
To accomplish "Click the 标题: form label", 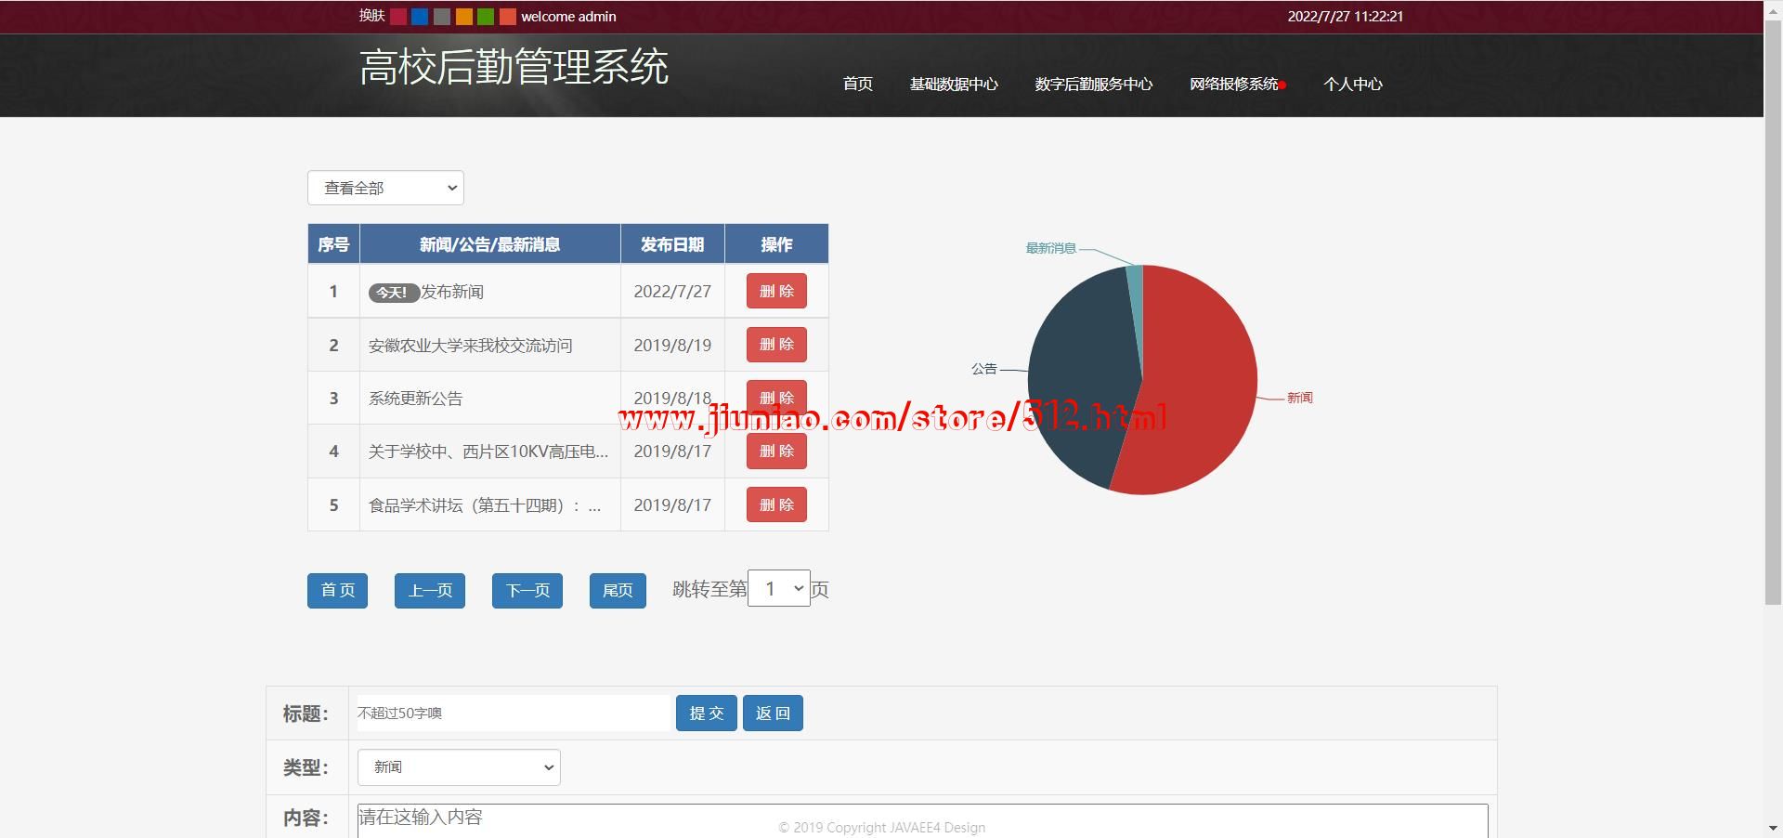I will [306, 714].
